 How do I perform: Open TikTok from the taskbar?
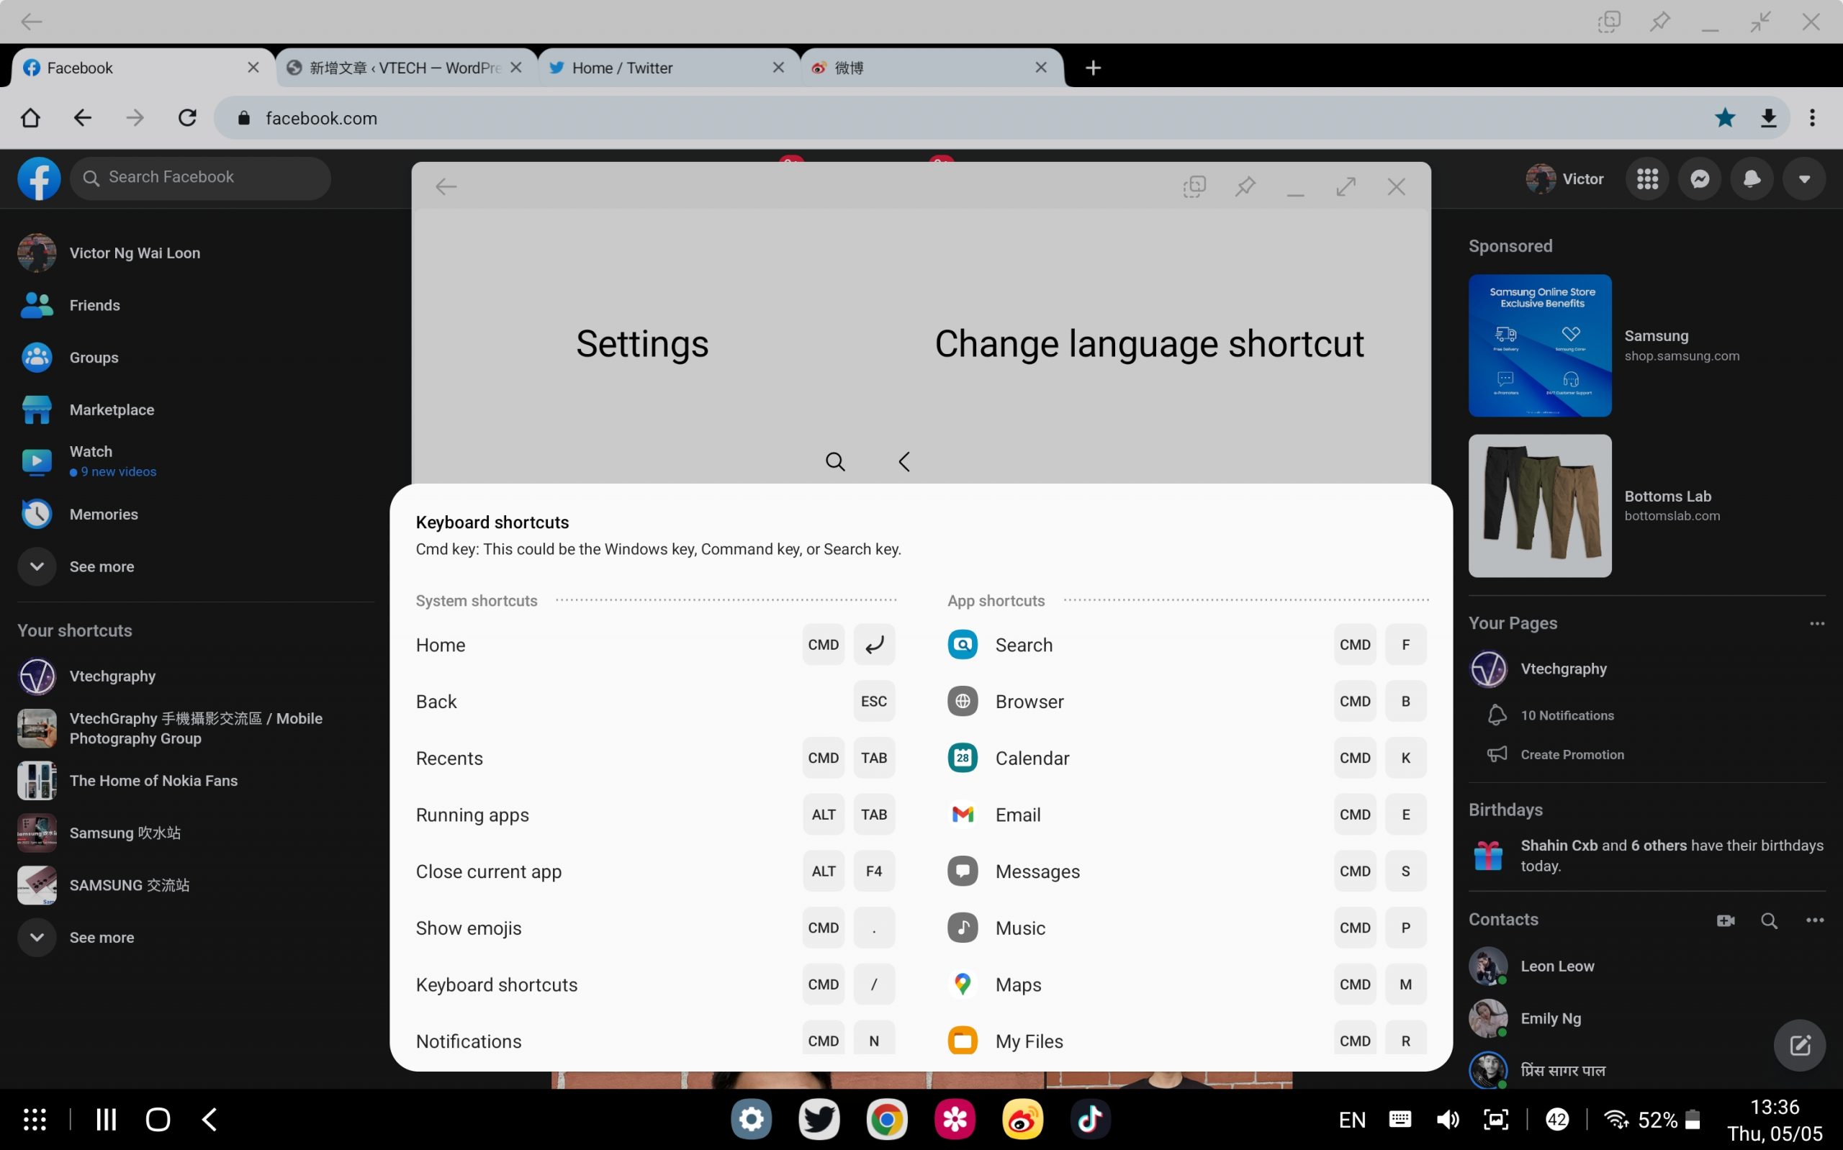tap(1089, 1119)
